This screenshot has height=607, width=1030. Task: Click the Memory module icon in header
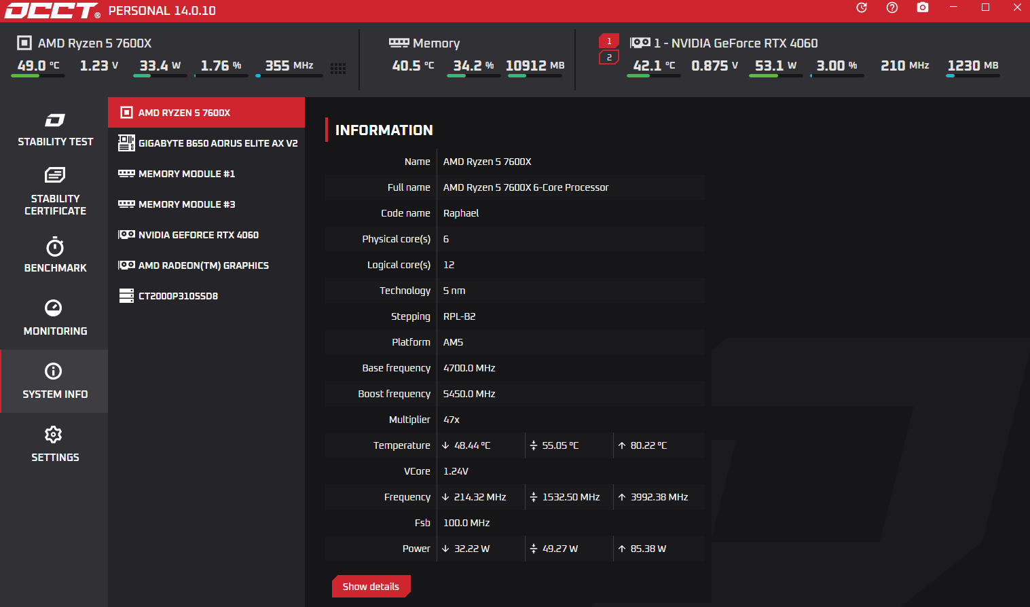point(399,43)
